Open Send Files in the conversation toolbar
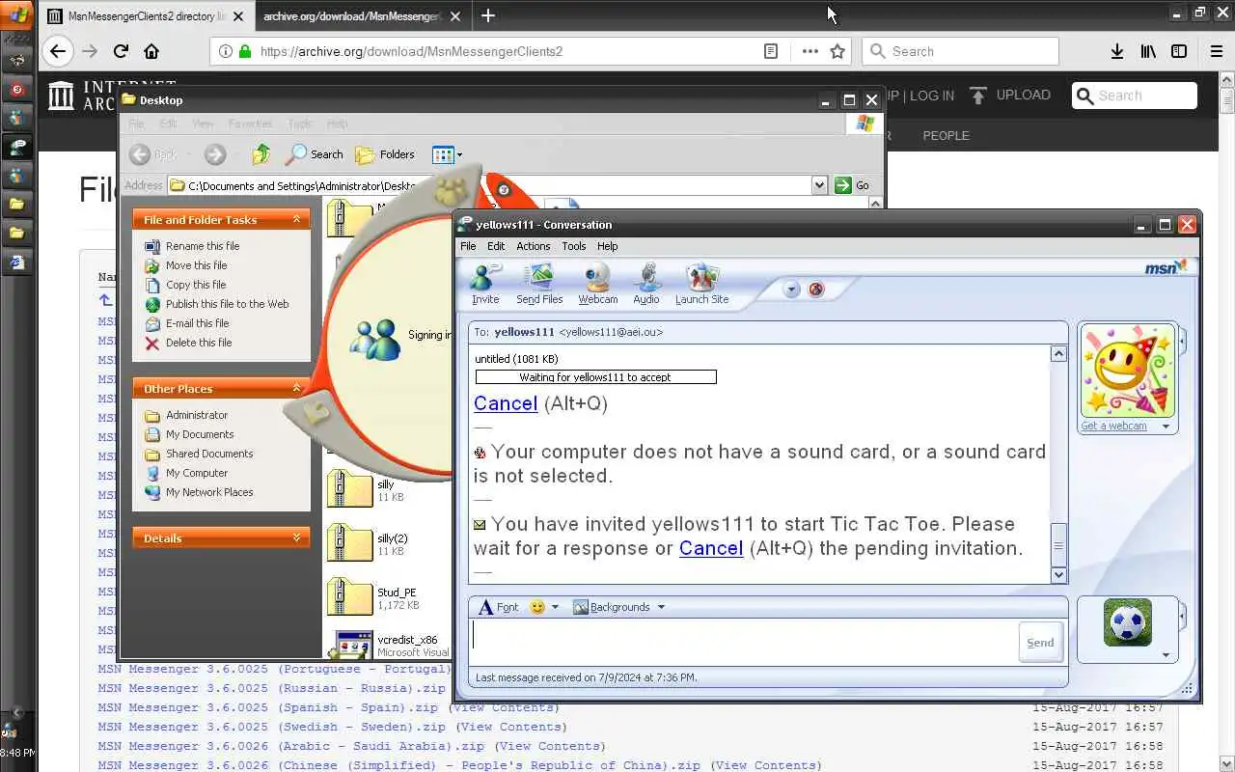 pyautogui.click(x=539, y=284)
